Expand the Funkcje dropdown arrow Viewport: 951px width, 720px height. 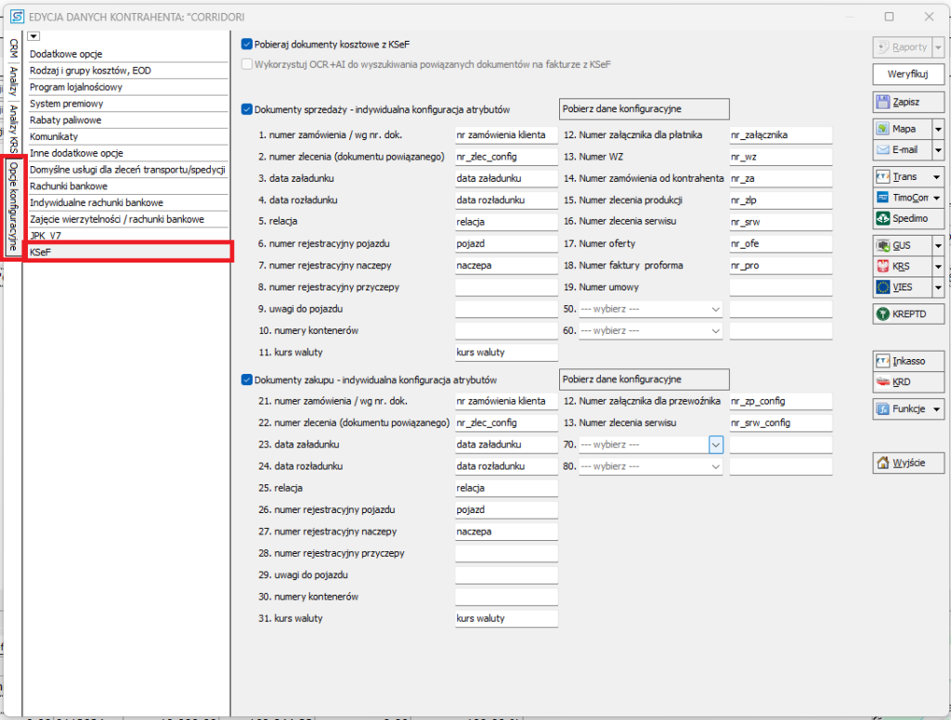coord(938,409)
